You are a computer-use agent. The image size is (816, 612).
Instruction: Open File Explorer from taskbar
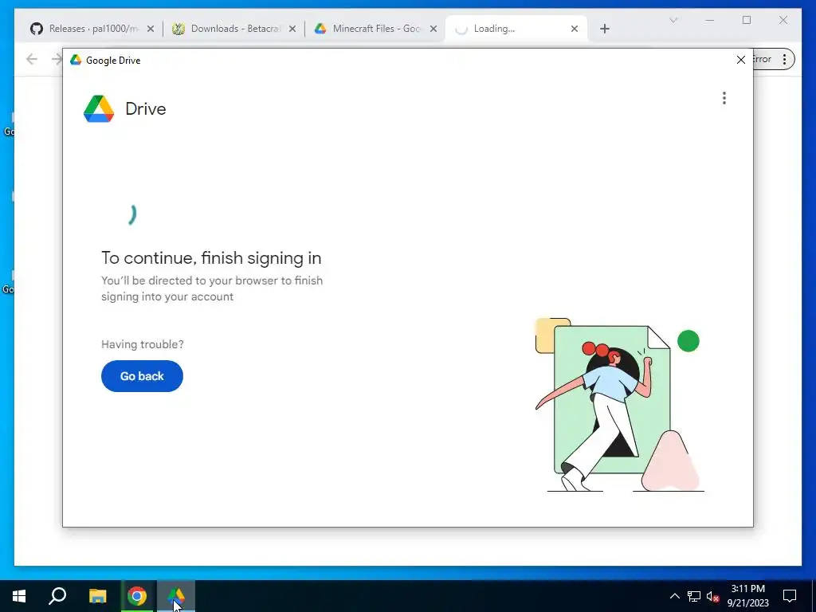[97, 596]
